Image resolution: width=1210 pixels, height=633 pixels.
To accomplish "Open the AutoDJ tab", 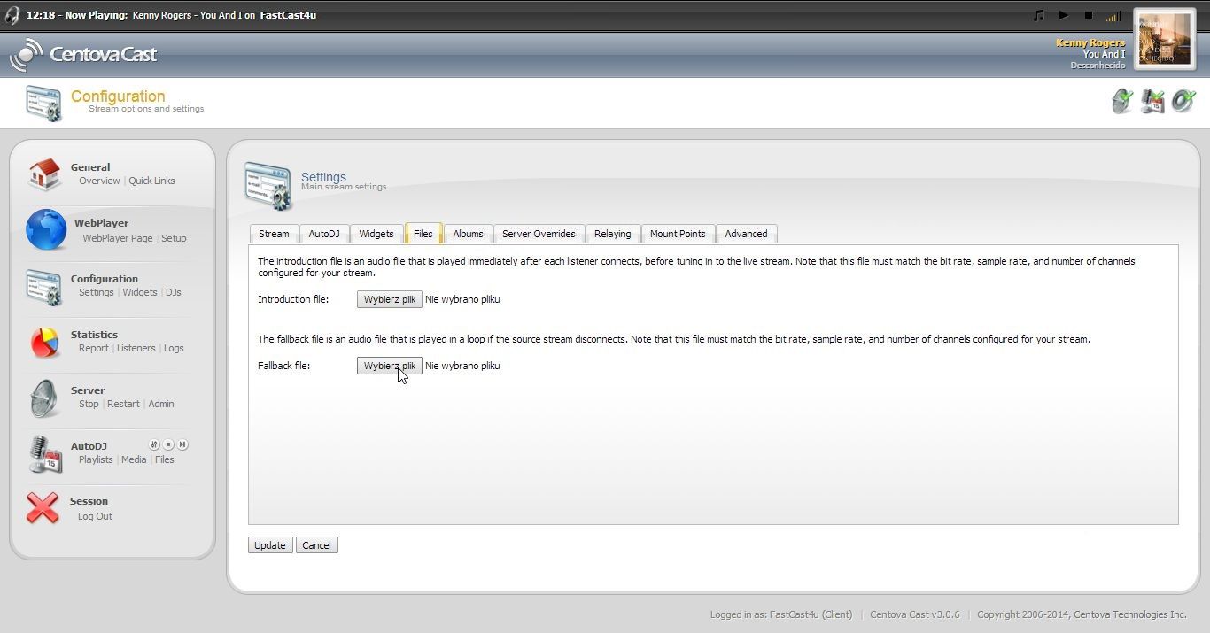I will pyautogui.click(x=324, y=234).
